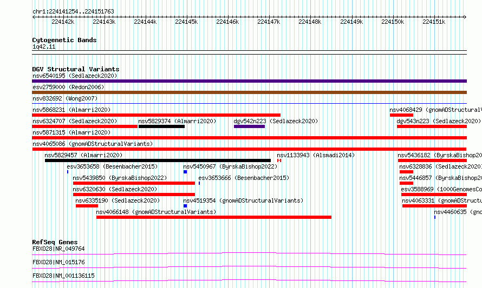The image size is (482, 288).
Task: Open nsv5829457 (Almarri2020) label
Action: [83, 155]
